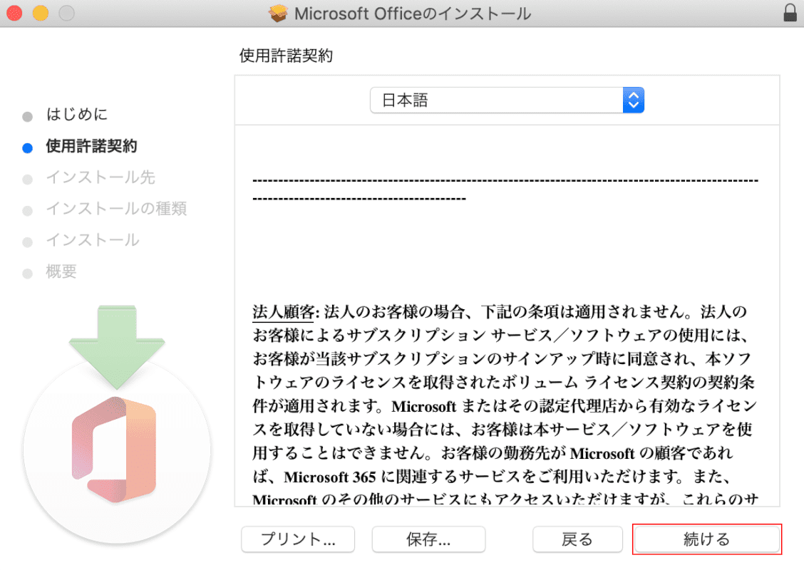Select the 使用許諾契約 step in the sidebar

(x=91, y=147)
